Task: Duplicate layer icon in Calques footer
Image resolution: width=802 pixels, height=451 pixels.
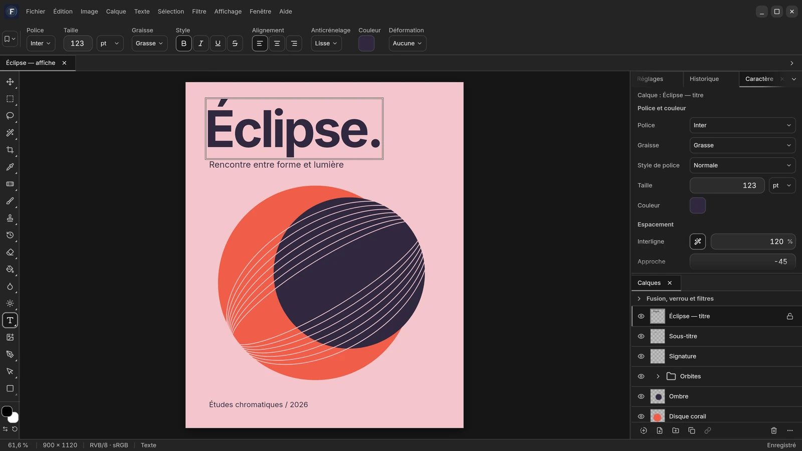Action: (692, 430)
